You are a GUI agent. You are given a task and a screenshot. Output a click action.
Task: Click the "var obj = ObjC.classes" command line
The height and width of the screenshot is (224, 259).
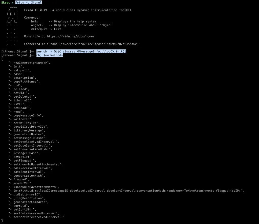pos(81,51)
